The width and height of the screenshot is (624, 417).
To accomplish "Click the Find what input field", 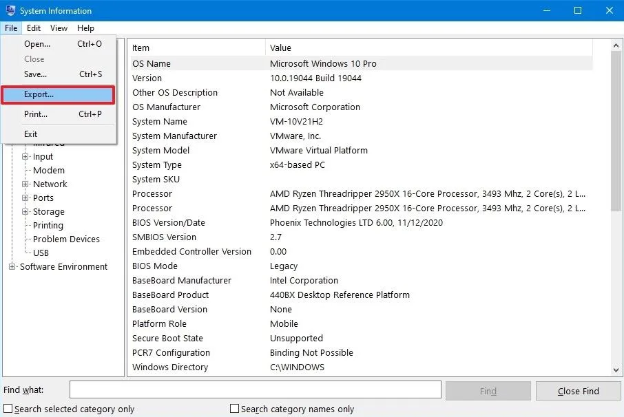I will pos(256,389).
